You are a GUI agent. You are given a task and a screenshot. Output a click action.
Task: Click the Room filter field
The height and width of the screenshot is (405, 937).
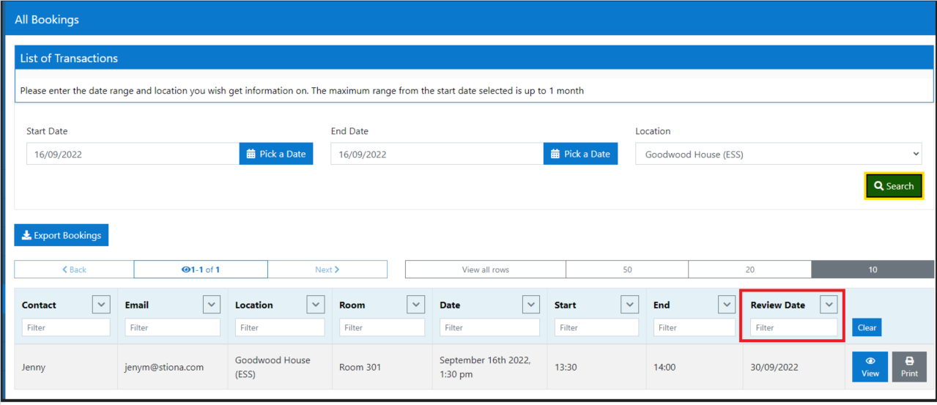(x=382, y=327)
